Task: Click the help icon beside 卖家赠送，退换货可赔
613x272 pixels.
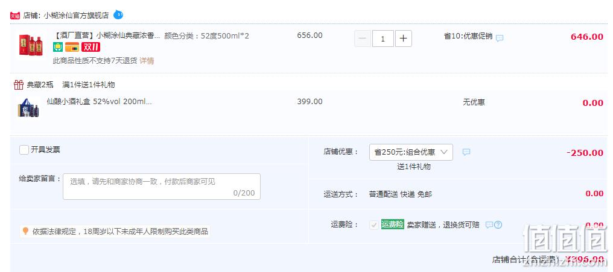Action: 498,225
